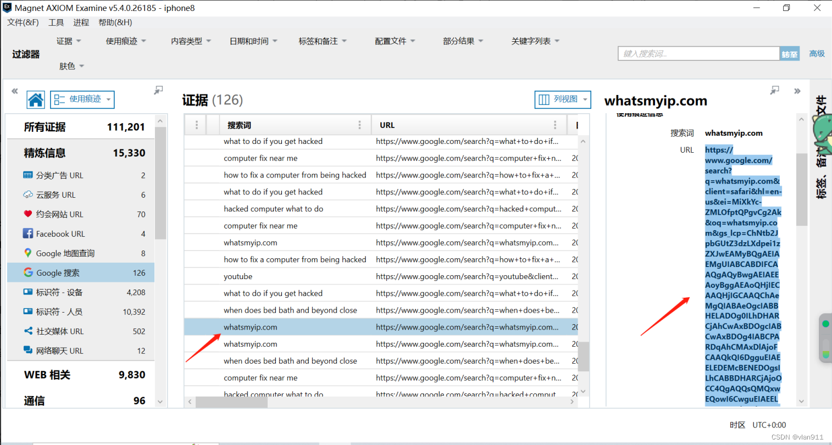
Task: Collapse the left panel with double chevron
Action: pos(15,91)
